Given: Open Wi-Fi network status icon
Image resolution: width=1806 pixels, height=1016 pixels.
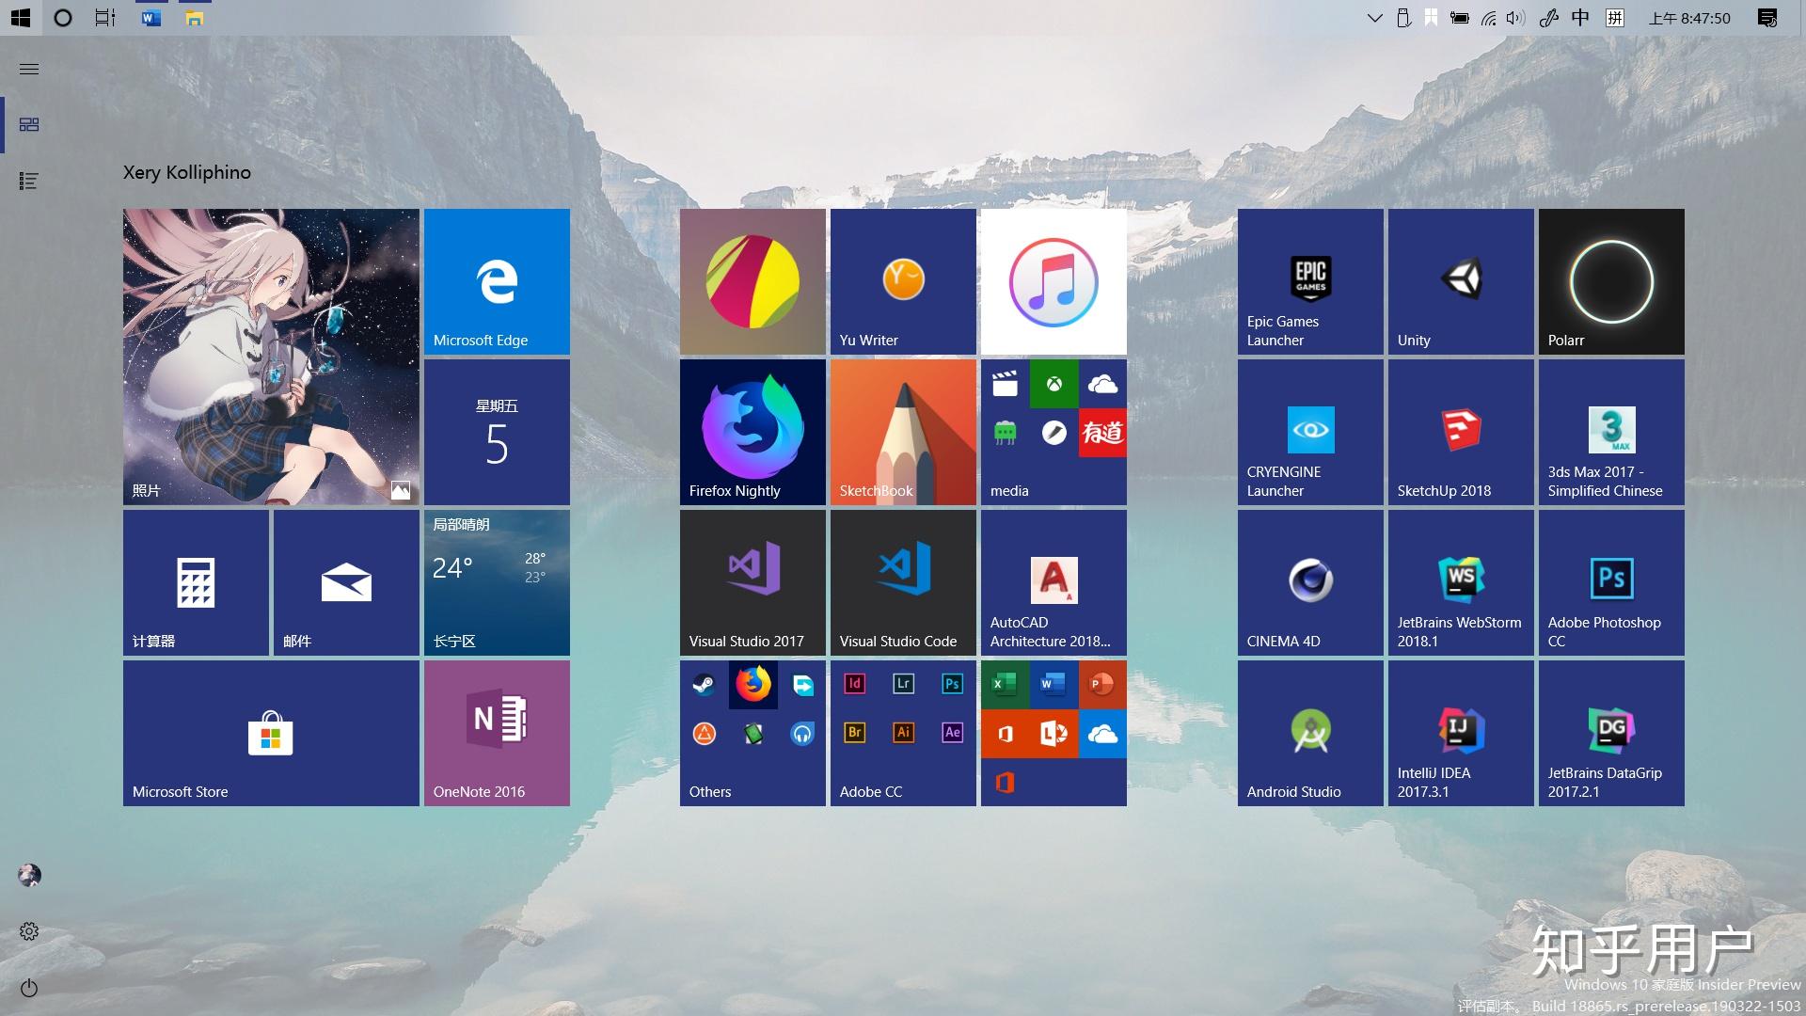Looking at the screenshot, I should (1488, 18).
